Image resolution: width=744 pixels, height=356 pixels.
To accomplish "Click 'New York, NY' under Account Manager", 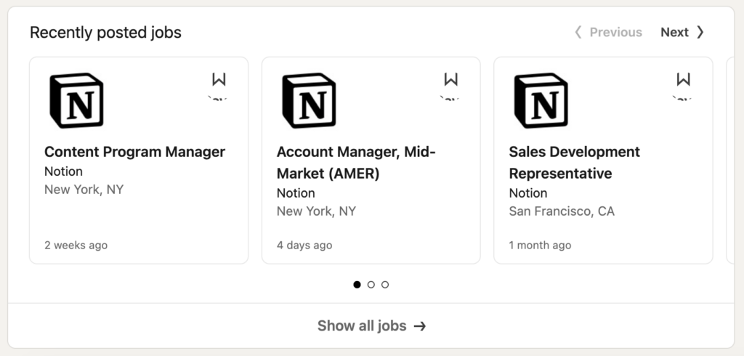I will pos(317,211).
